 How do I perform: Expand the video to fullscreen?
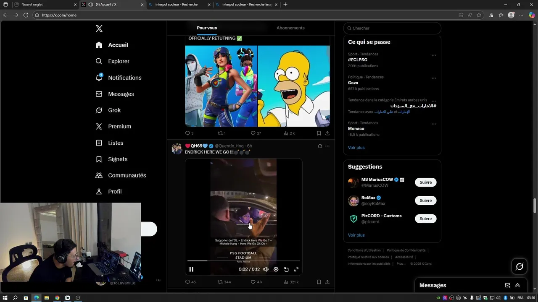[x=296, y=269]
